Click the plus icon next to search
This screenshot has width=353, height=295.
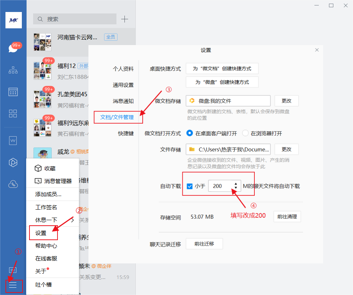[x=124, y=19]
